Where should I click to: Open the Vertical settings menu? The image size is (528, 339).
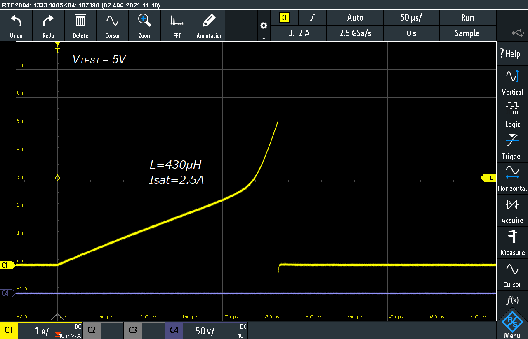click(512, 82)
